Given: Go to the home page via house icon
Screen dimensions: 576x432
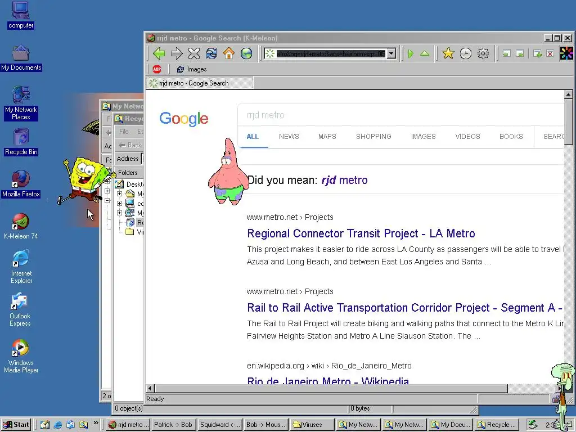Looking at the screenshot, I should pos(228,53).
